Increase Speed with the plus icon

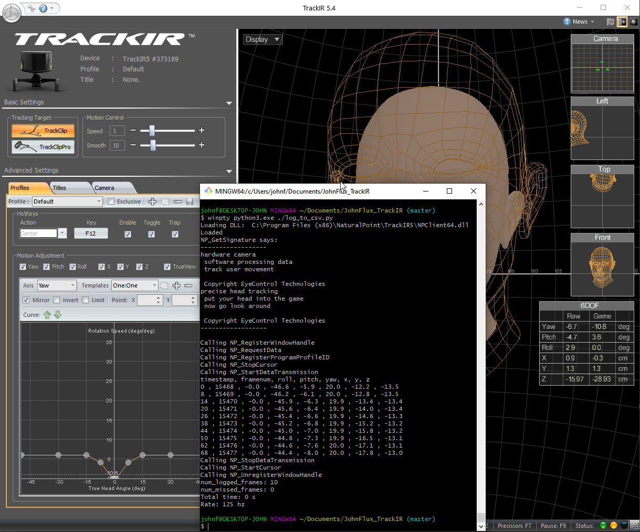(x=202, y=131)
